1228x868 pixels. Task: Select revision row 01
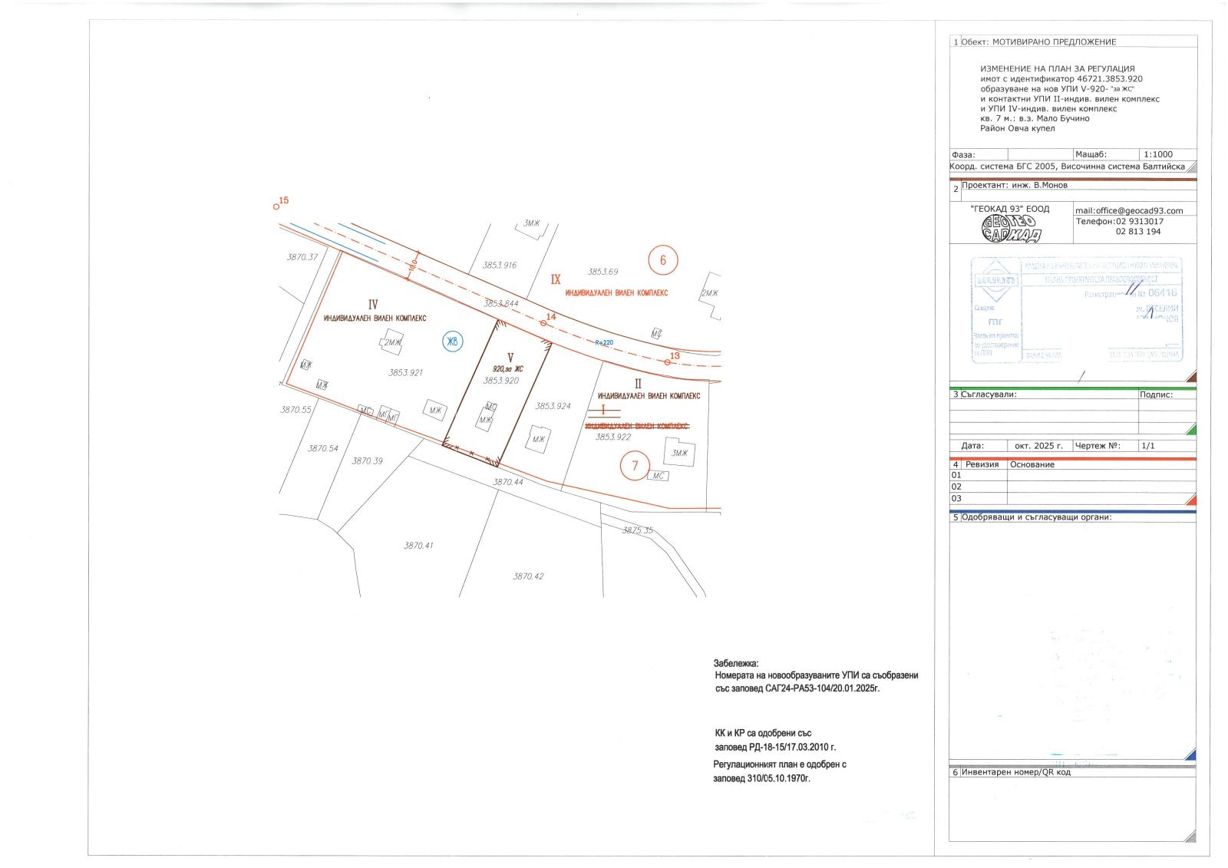(957, 475)
